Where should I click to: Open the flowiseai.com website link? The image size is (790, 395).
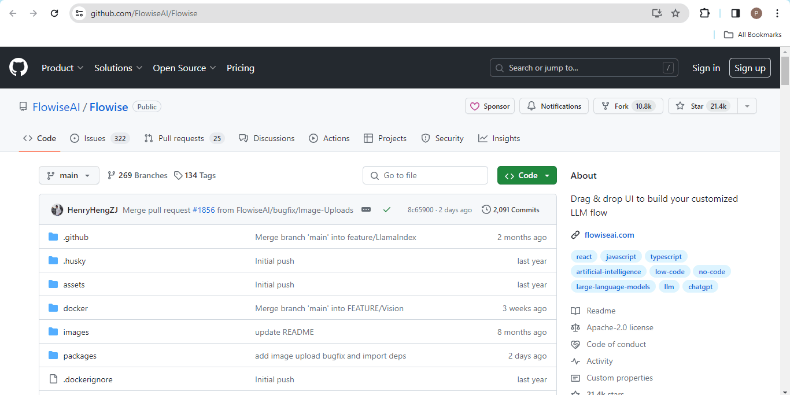(609, 235)
